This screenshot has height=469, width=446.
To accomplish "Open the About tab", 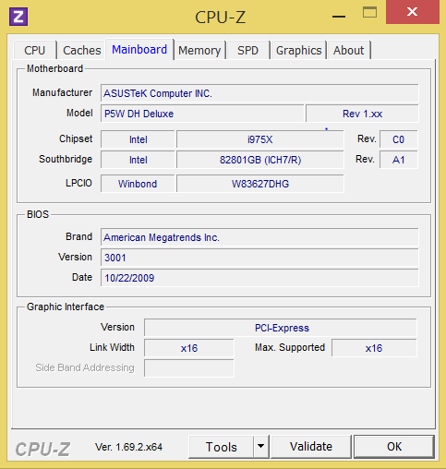I will (x=349, y=50).
